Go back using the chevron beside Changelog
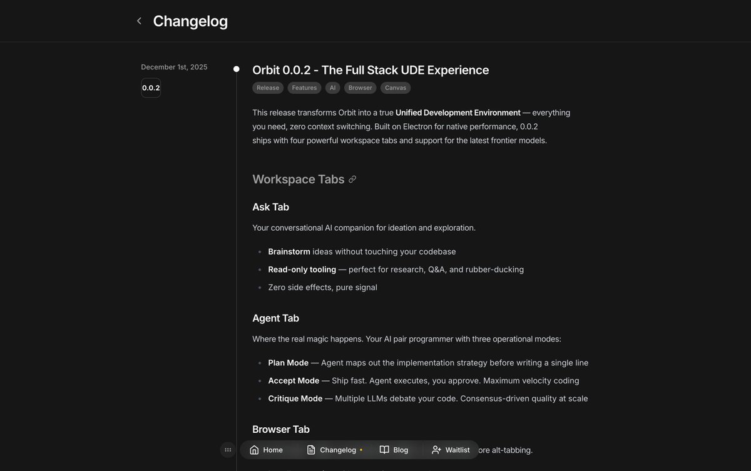 139,21
